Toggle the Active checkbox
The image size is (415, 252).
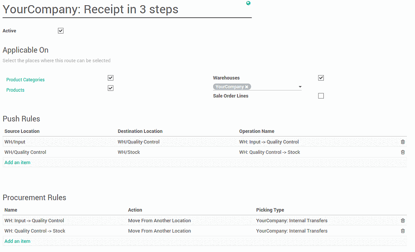61,31
